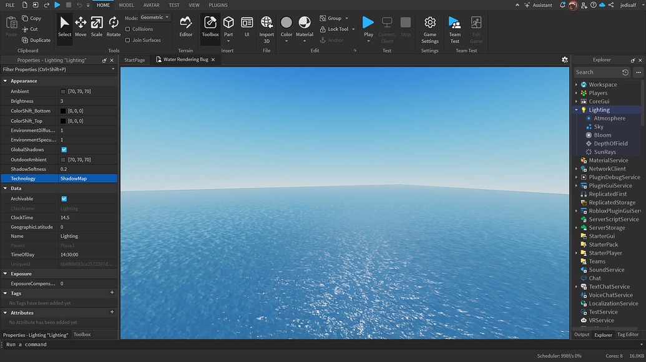Click the Copy button
Viewport: 646px width, 362px height.
[x=32, y=18]
